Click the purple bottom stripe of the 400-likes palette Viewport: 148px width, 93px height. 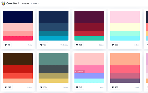click(x=125, y=81)
